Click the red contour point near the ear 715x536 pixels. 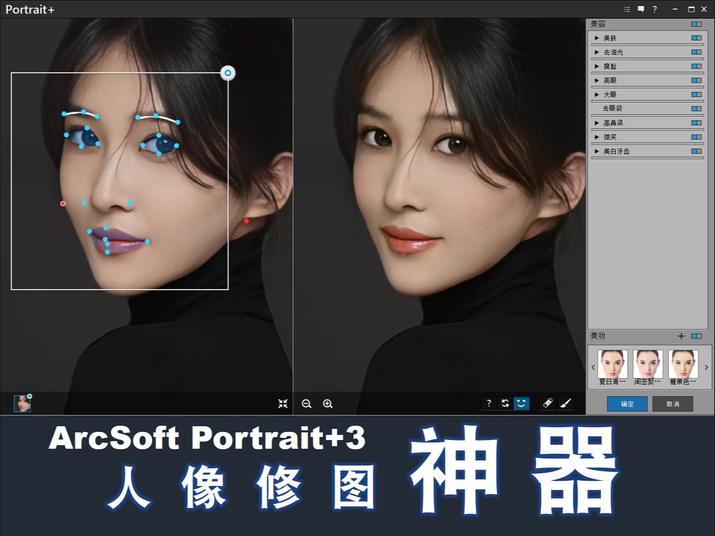(x=246, y=221)
